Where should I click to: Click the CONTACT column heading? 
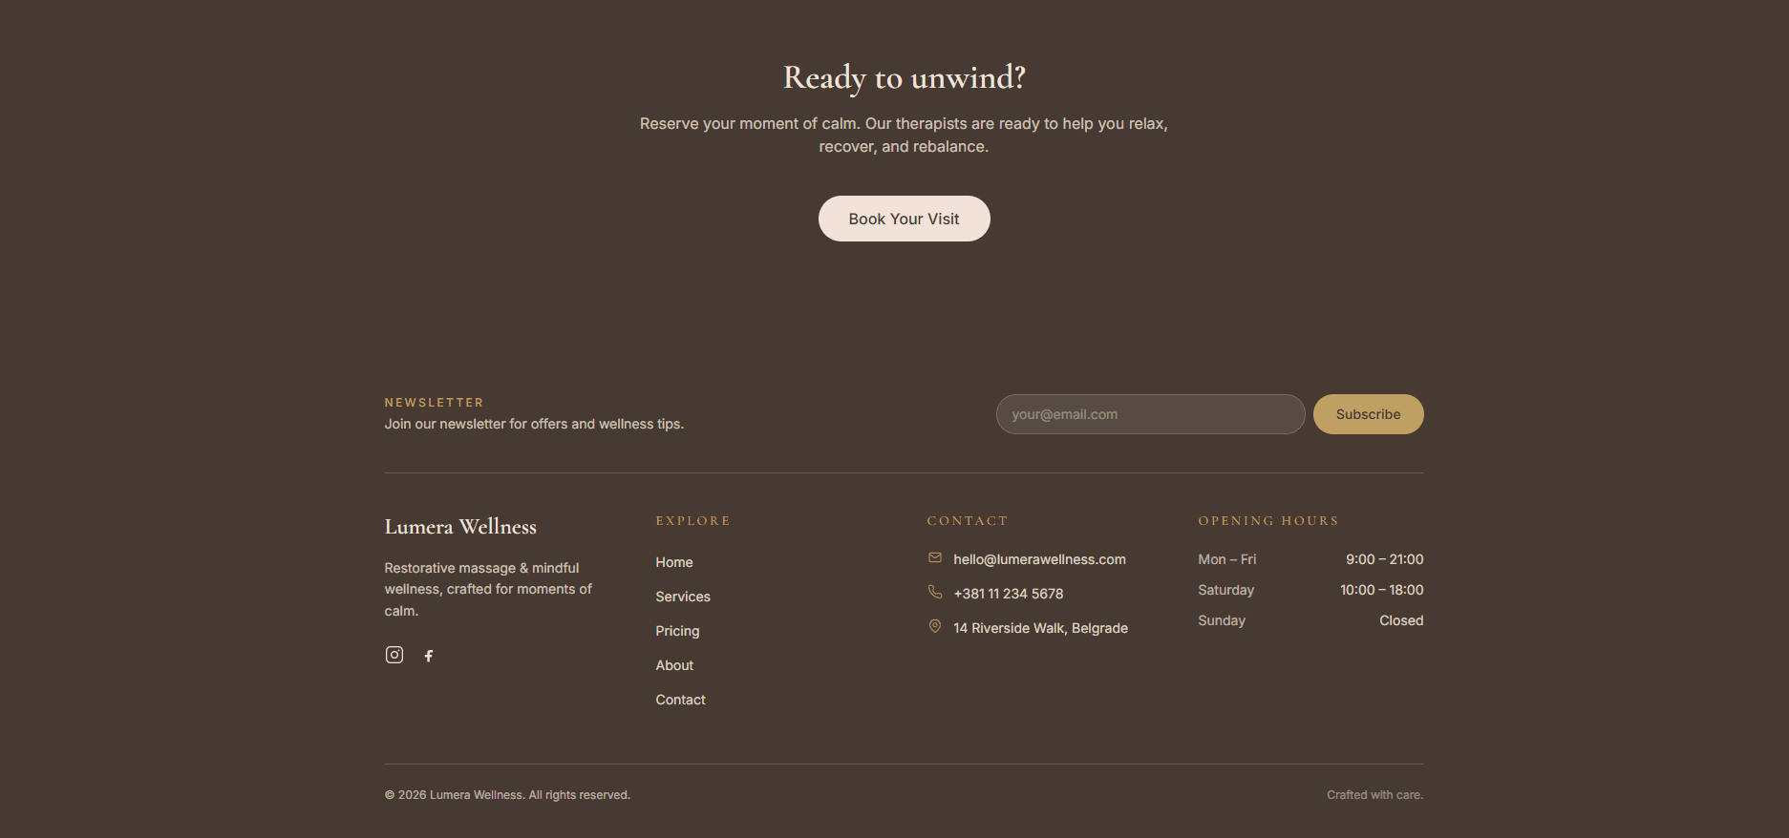click(967, 521)
